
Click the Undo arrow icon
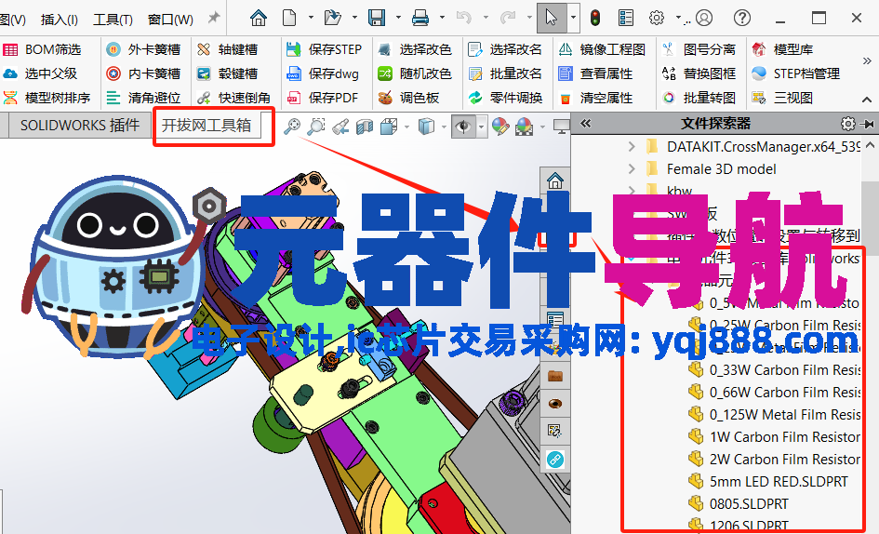[x=463, y=18]
